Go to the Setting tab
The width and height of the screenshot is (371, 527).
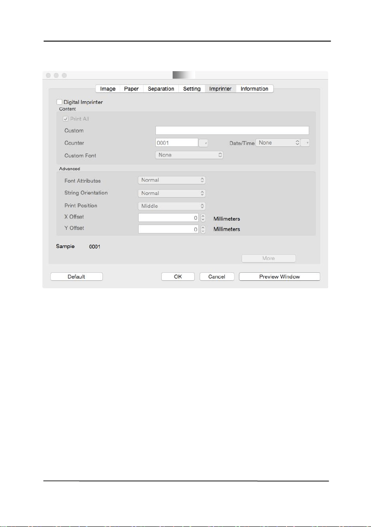point(192,89)
